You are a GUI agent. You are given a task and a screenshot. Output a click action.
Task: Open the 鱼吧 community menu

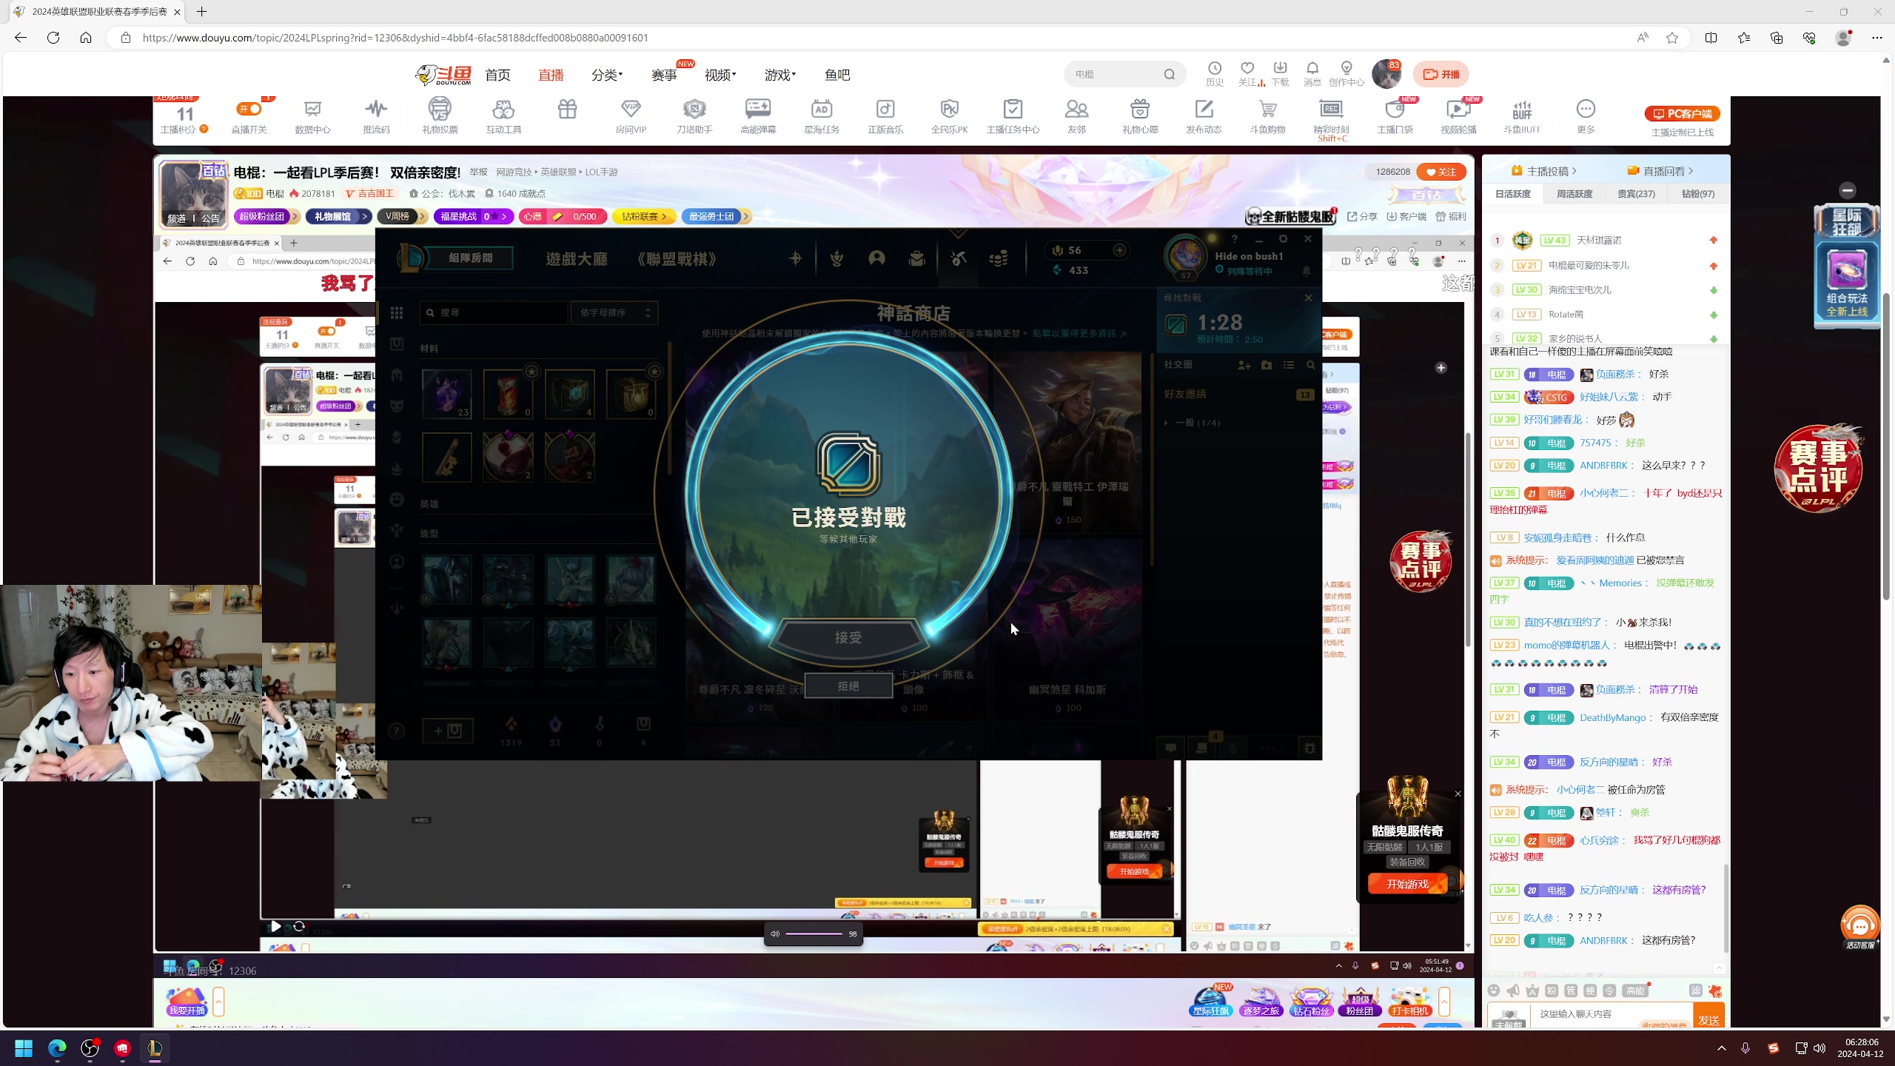(837, 75)
